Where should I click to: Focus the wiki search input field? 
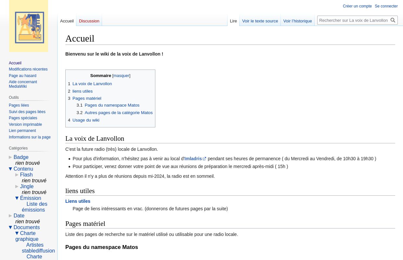pyautogui.click(x=353, y=20)
